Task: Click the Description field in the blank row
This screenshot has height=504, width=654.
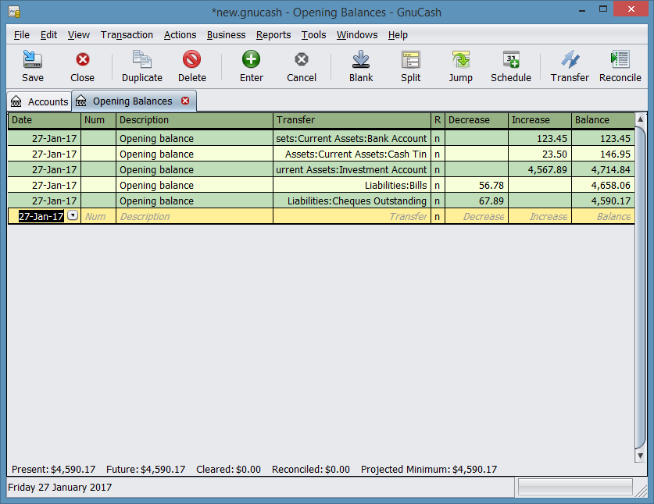Action: (x=195, y=217)
